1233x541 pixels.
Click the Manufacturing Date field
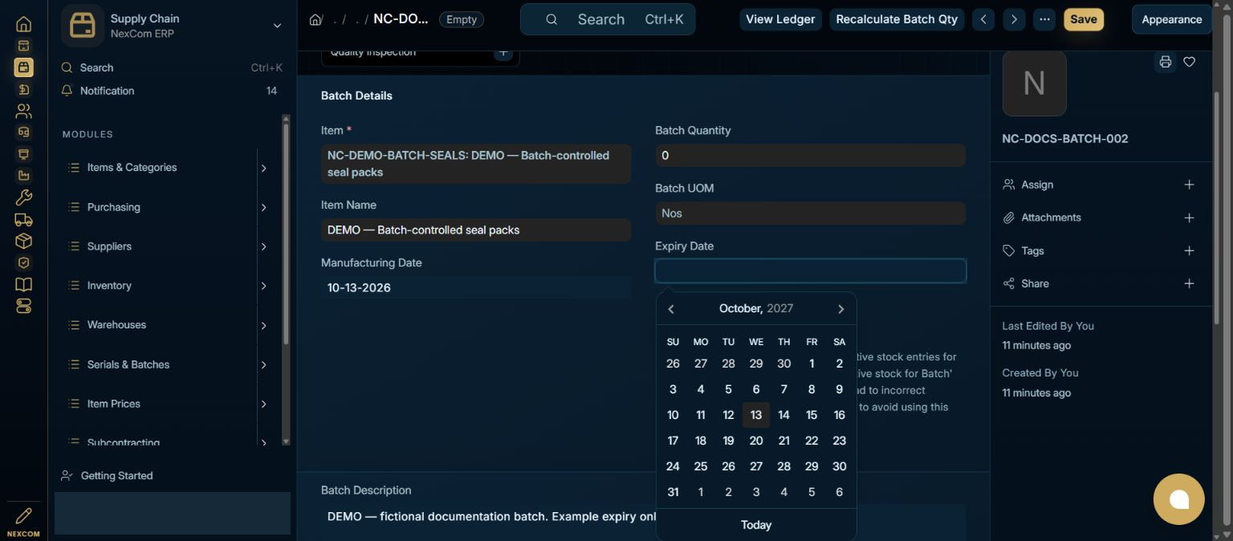476,287
